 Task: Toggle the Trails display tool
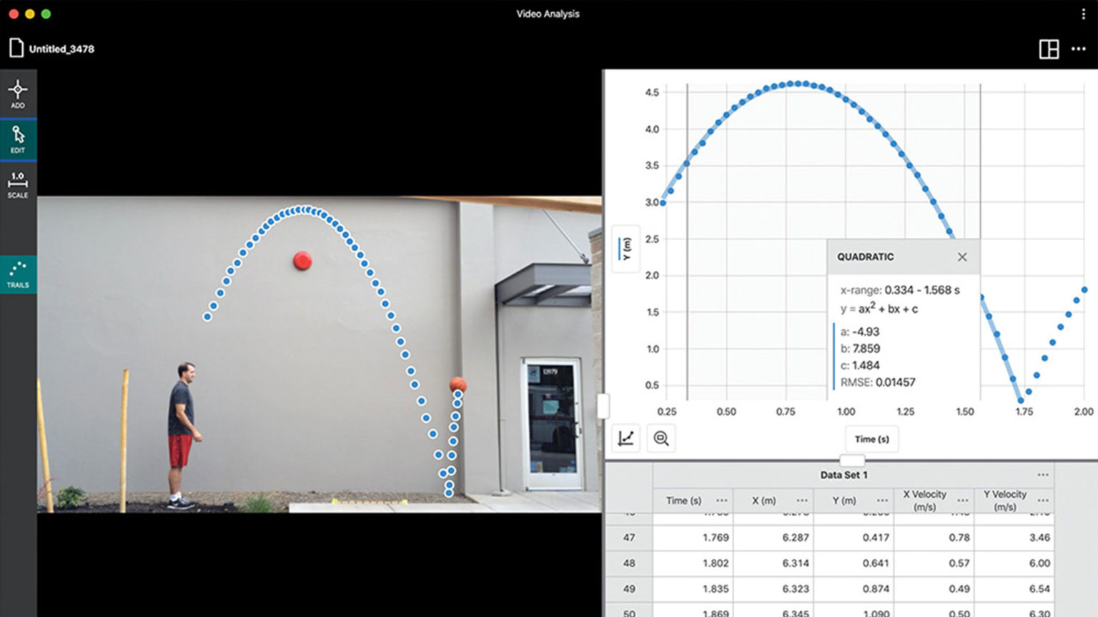[x=18, y=274]
